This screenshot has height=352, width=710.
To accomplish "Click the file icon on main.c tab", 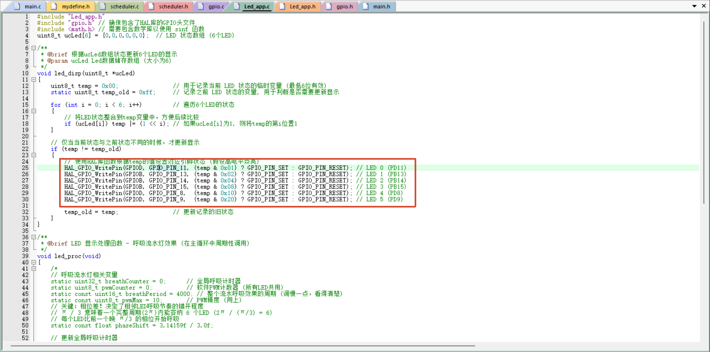I will pos(17,6).
